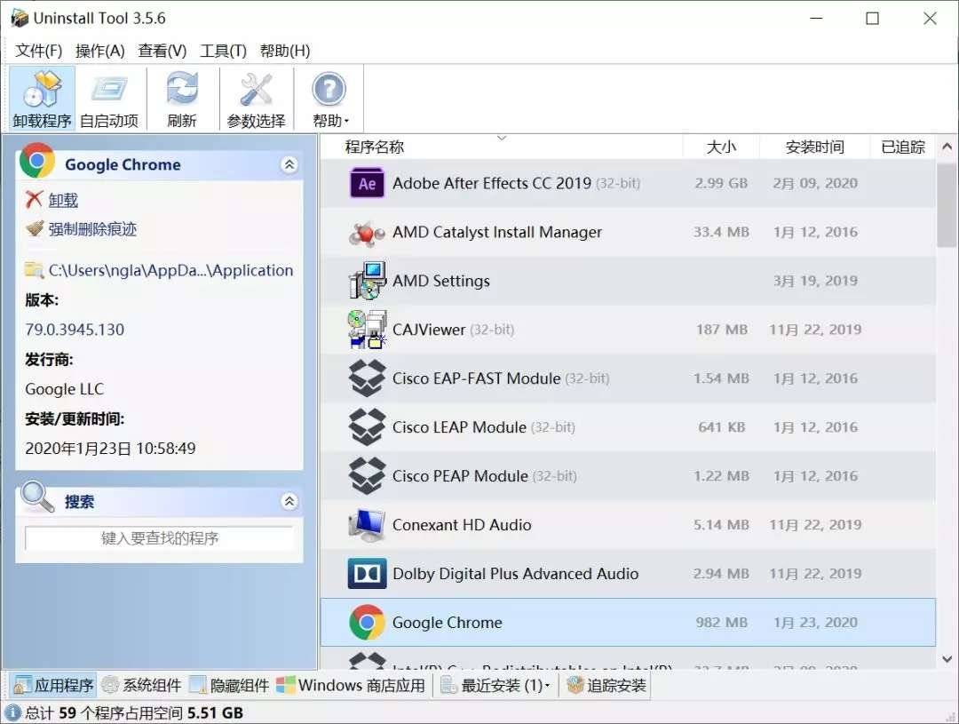Click version text 79.0.3945.130
959x724 pixels.
[x=75, y=330]
